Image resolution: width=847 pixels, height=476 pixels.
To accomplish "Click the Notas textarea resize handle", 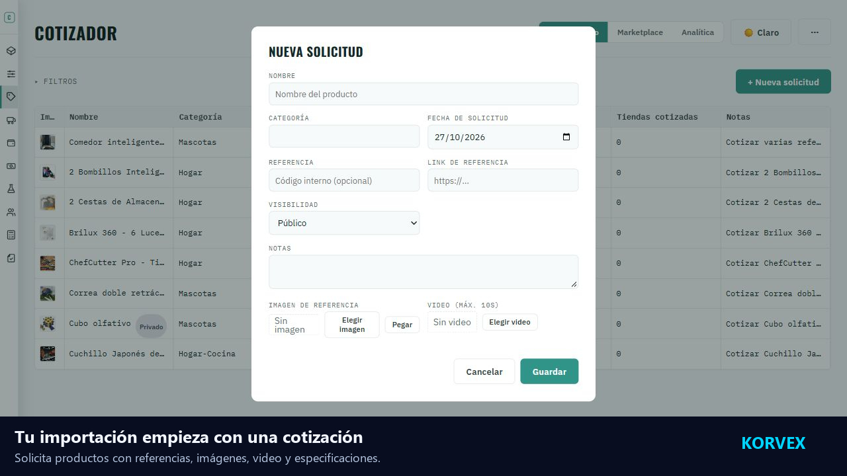I will click(x=574, y=284).
